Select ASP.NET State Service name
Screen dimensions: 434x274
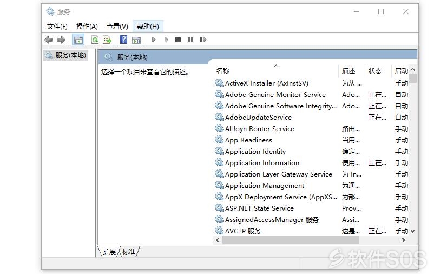coord(259,208)
